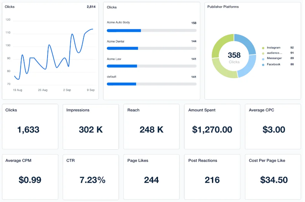
Task: Click the default campaign label
Action: coord(111,77)
